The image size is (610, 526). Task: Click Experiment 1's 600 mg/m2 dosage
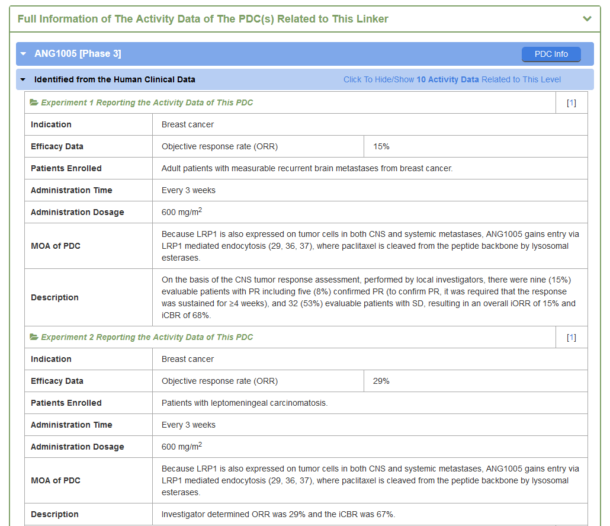(182, 212)
